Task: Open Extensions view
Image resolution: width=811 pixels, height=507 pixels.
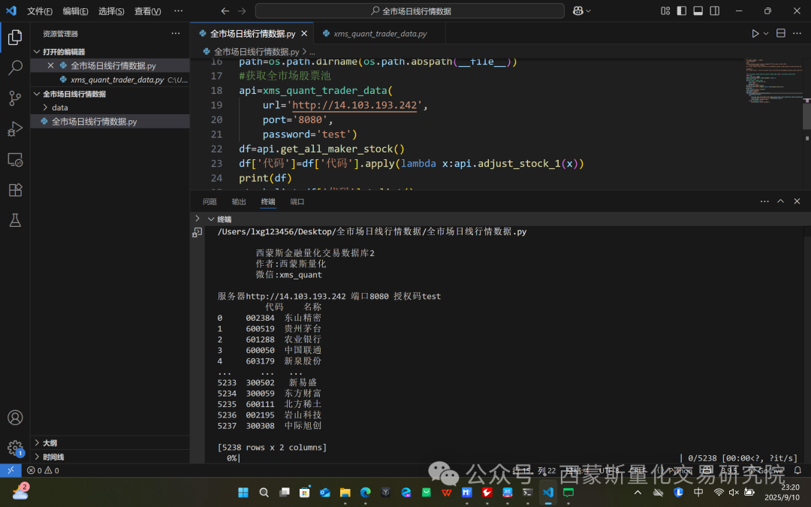Action: [x=15, y=190]
